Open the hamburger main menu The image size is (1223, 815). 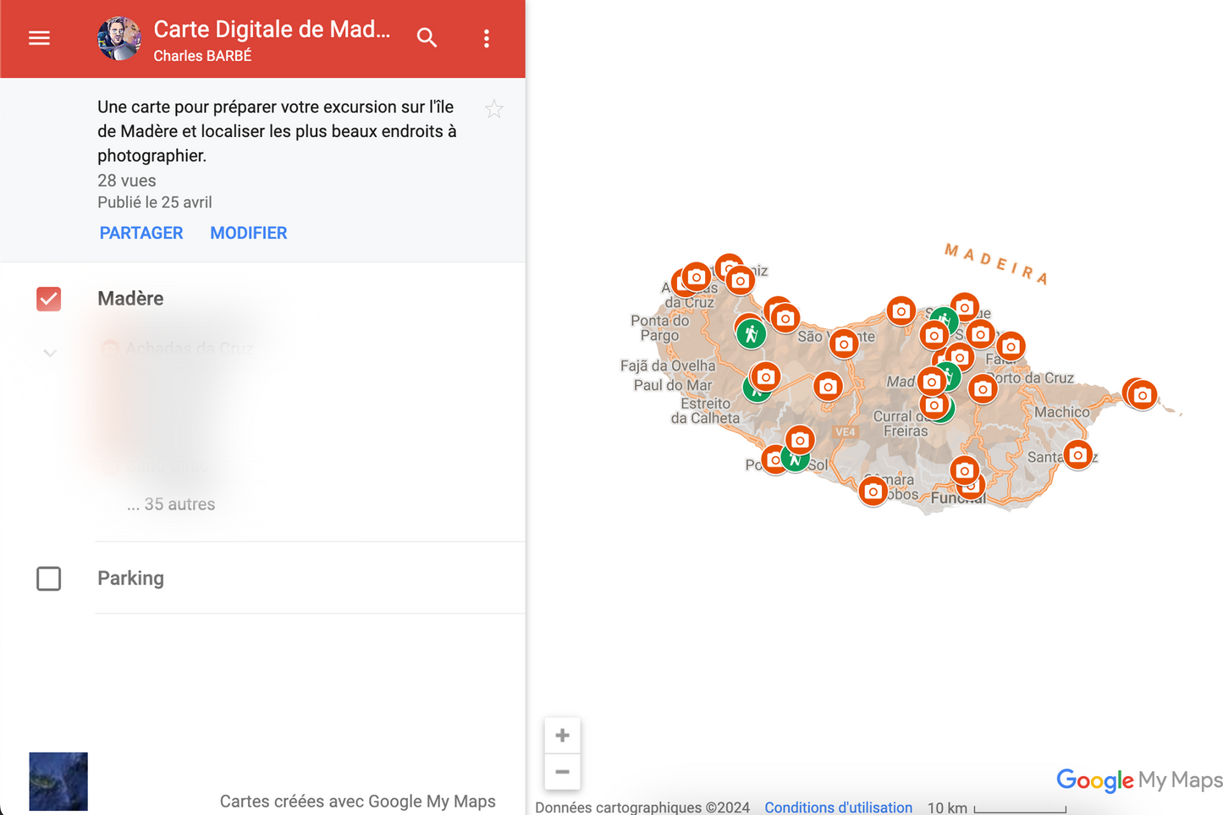click(39, 38)
